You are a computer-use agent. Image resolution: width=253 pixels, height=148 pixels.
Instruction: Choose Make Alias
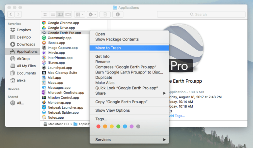(x=129, y=83)
